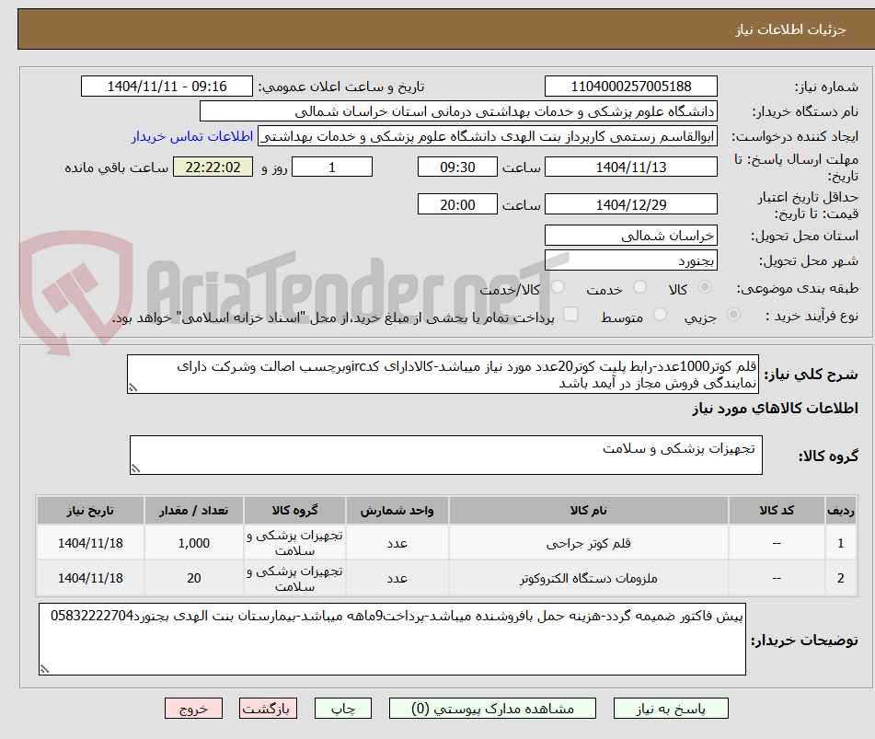This screenshot has width=875, height=739.
Task: Click the request creator ابوالقاسم رستمی field
Action: point(487,136)
